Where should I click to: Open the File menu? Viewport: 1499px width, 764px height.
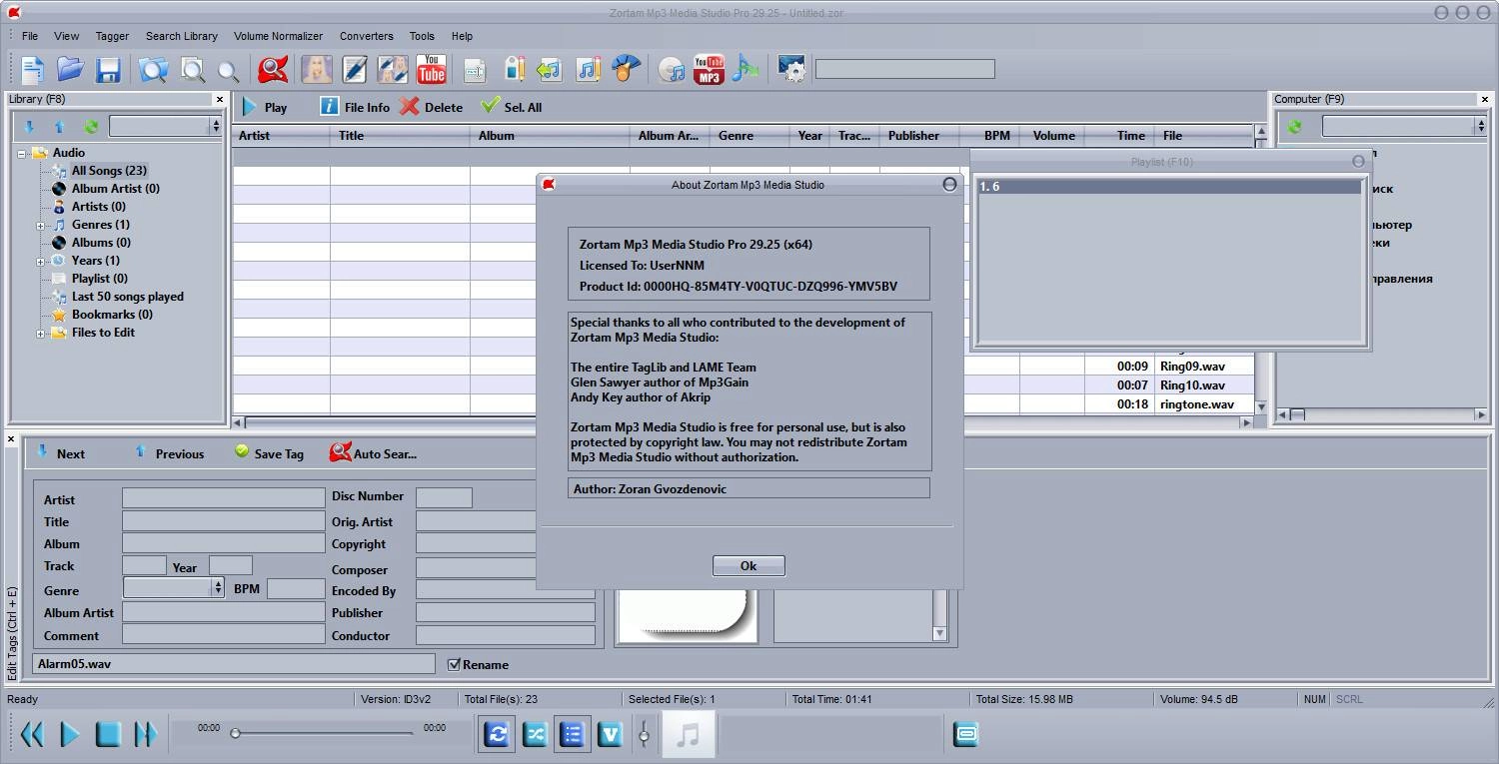[x=30, y=36]
